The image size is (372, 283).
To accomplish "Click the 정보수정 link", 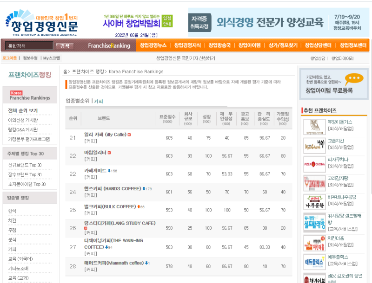I will (x=30, y=58).
